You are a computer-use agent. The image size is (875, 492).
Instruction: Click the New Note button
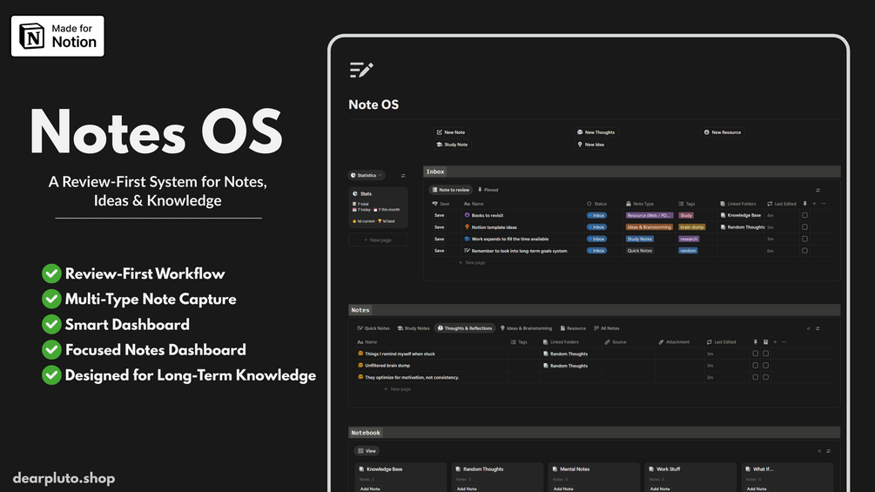click(x=451, y=132)
